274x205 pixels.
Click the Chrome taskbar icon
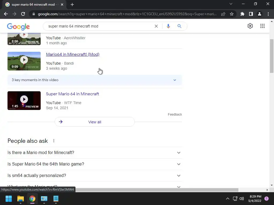32,199
